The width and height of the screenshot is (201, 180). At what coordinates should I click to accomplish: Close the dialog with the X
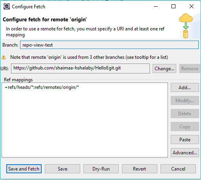(x=192, y=6)
